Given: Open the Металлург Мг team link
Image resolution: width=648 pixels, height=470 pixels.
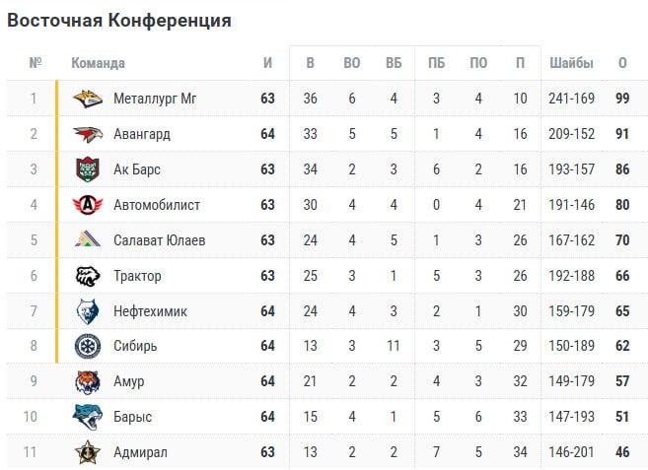Looking at the screenshot, I should tap(155, 99).
